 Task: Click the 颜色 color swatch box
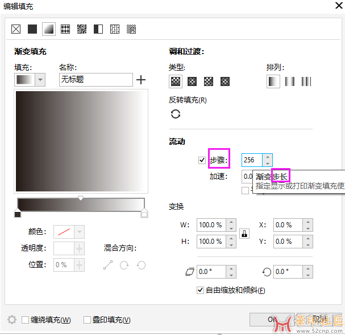64,232
